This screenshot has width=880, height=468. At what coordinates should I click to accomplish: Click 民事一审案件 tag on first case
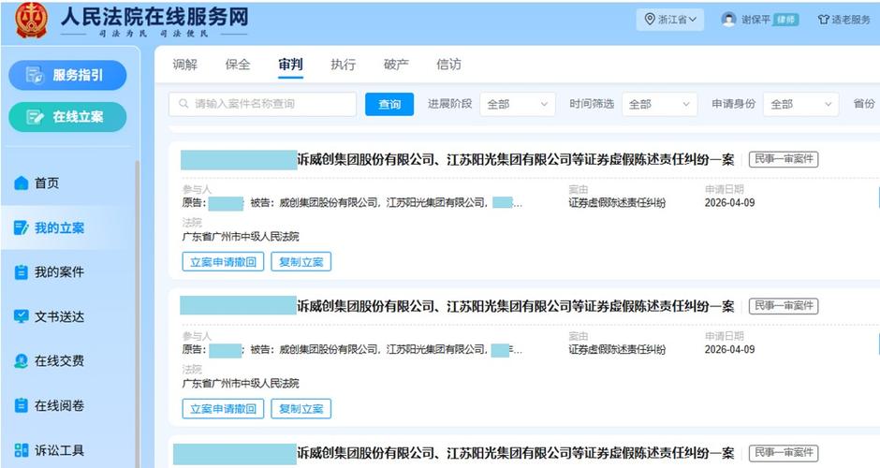coord(784,159)
